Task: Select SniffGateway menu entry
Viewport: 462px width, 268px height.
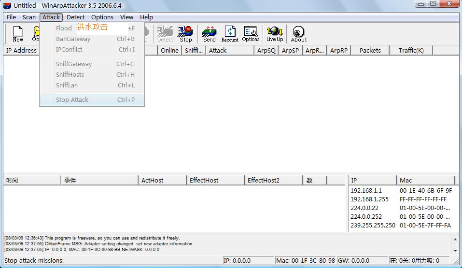Action: 92,64
